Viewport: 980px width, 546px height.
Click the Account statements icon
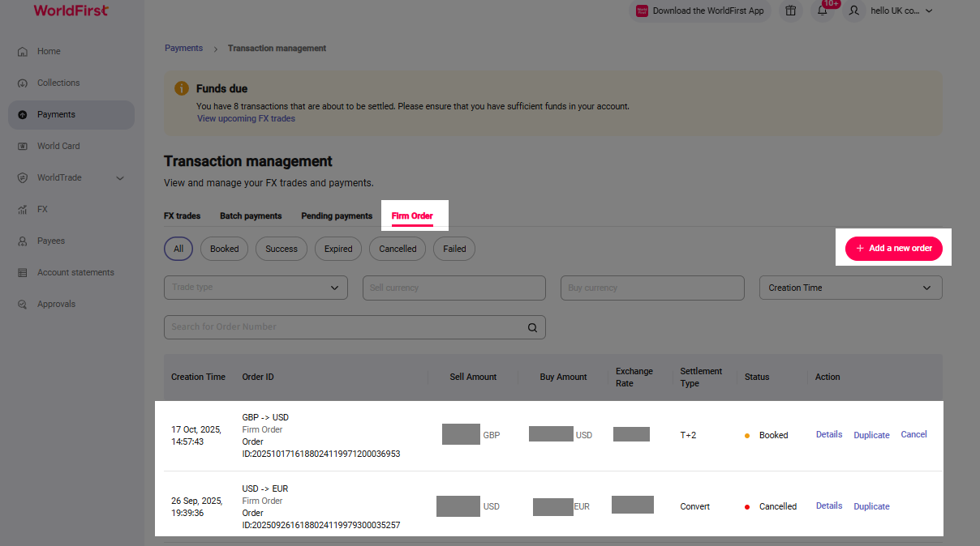(x=23, y=273)
